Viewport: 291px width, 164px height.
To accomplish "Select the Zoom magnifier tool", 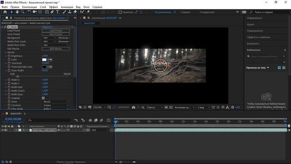I will (x=23, y=12).
